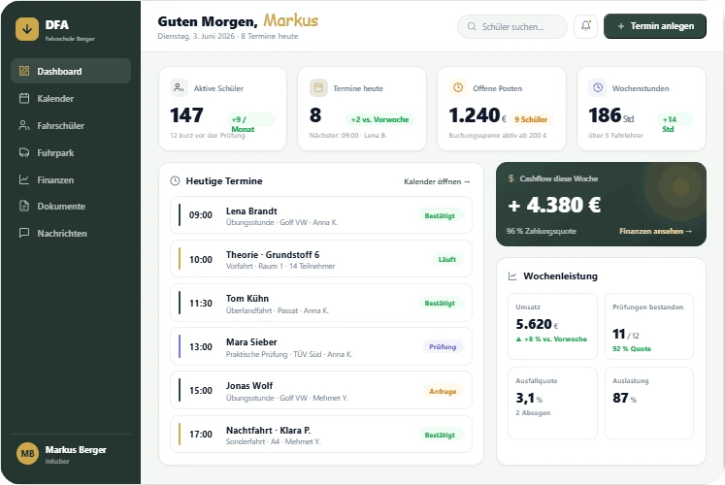The width and height of the screenshot is (725, 485).
Task: Click the Offene Posten clock icon
Action: point(458,87)
